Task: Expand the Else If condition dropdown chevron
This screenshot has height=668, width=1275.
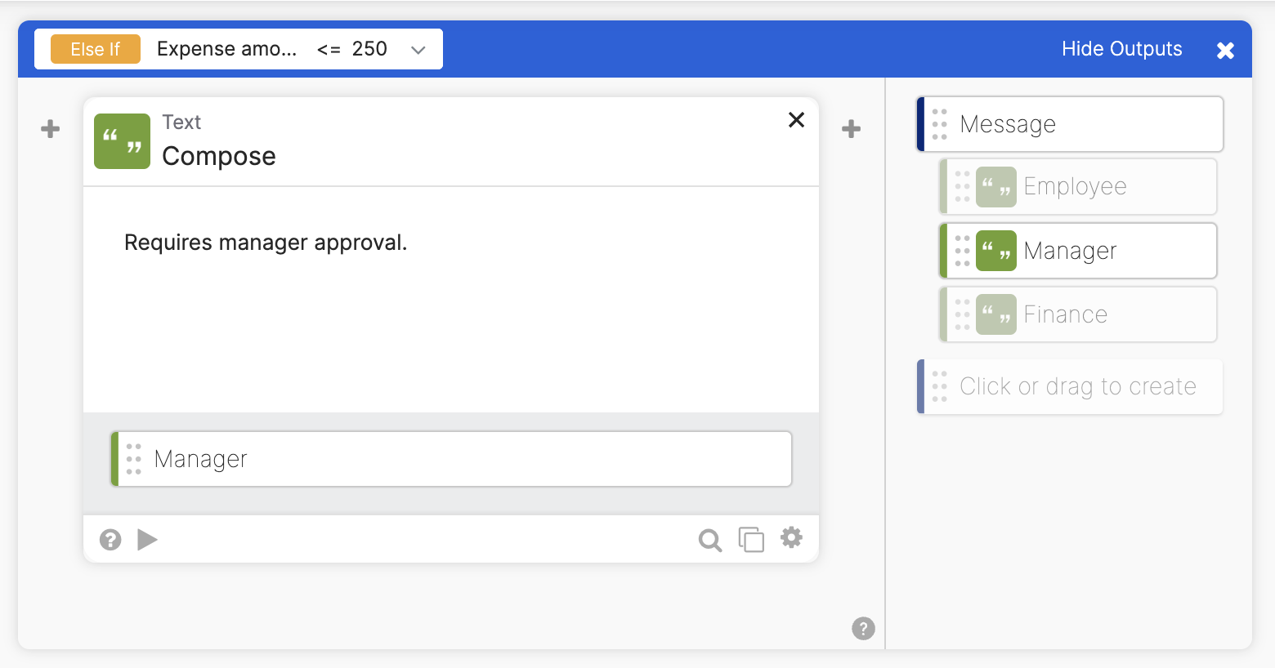Action: [418, 50]
